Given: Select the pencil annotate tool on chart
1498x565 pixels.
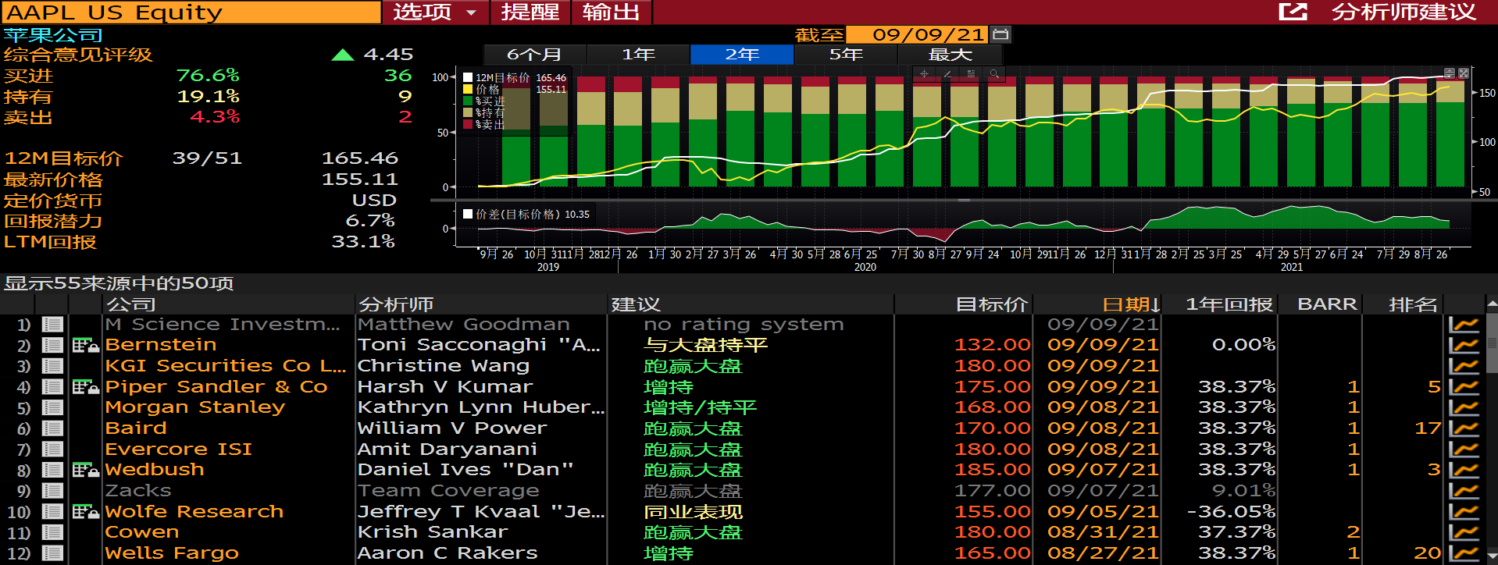Looking at the screenshot, I should [x=947, y=74].
